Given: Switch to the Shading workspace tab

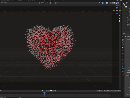Looking at the screenshot, I should [x=34, y=1].
